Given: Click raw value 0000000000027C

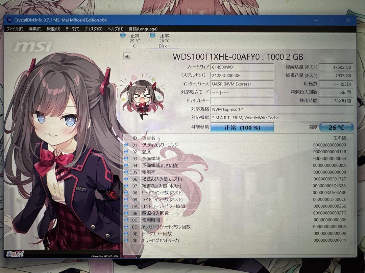Looking at the screenshot, I should click(330, 213).
